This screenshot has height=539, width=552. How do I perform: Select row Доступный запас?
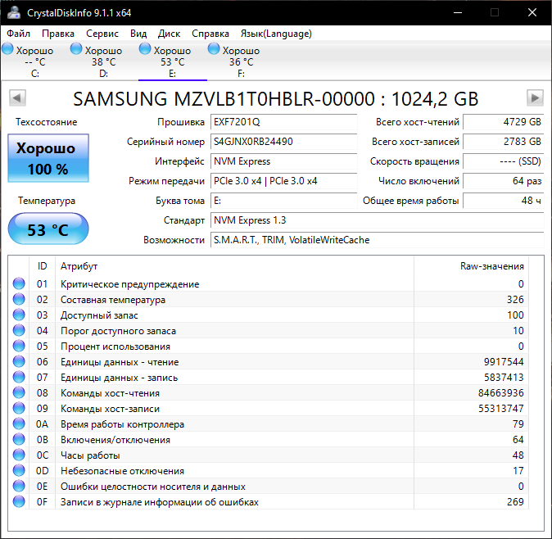[x=269, y=315]
